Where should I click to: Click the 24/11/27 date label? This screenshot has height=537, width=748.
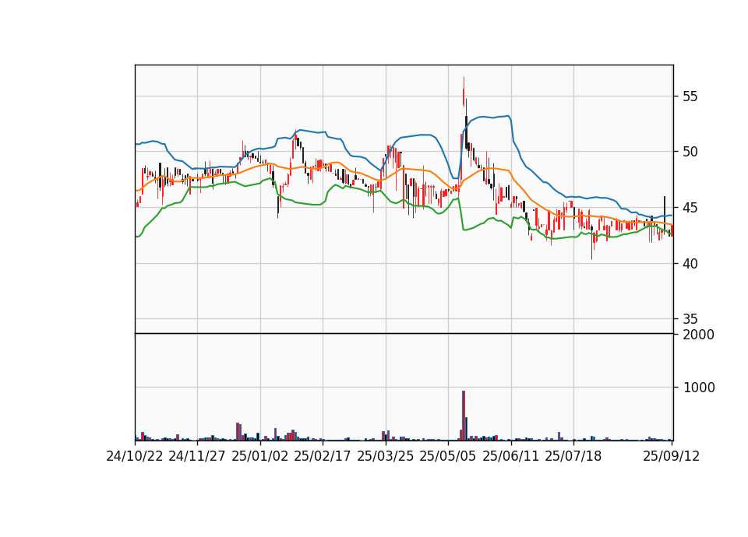[197, 456]
